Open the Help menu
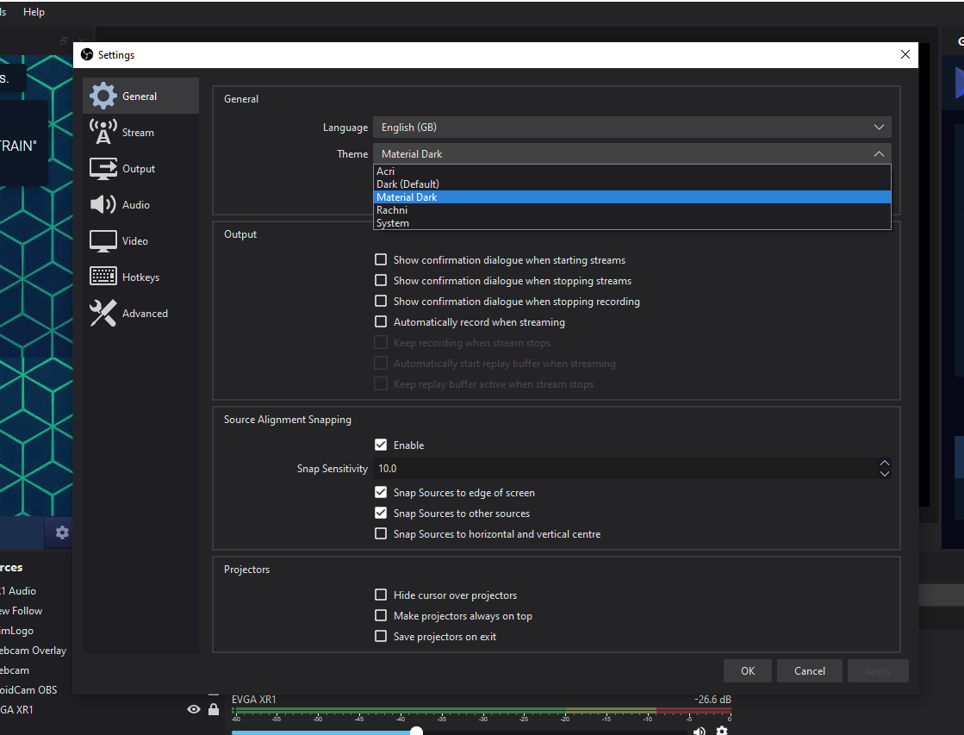Viewport: 964px width, 735px height. pos(34,11)
